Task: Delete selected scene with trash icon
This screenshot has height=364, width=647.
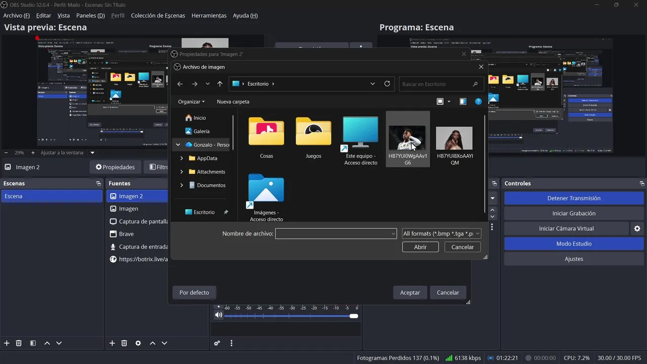Action: point(19,343)
